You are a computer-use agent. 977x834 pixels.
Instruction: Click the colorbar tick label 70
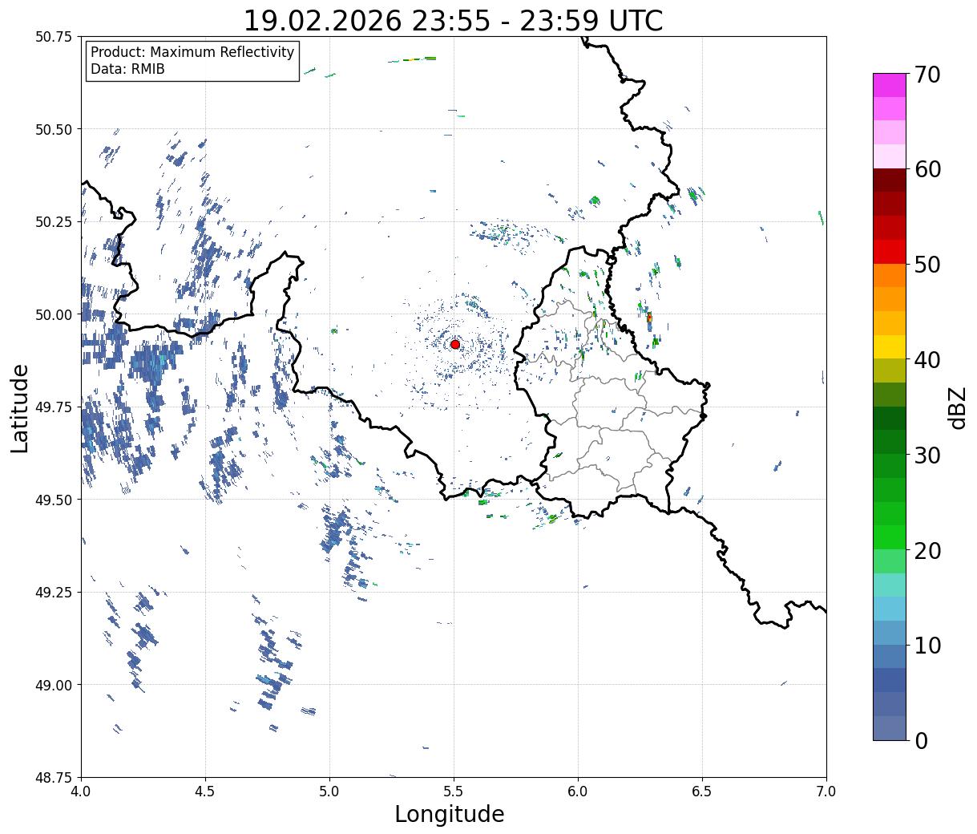(928, 74)
